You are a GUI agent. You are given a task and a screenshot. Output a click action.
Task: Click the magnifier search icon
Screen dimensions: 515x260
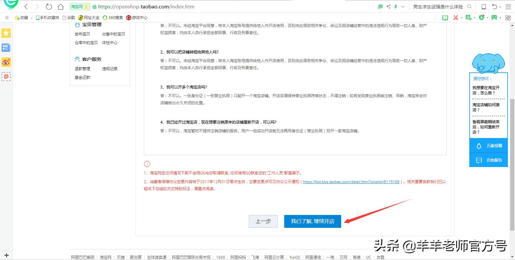469,6
